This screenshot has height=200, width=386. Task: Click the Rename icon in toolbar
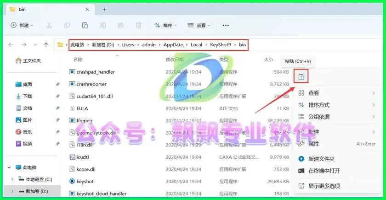pos(102,25)
